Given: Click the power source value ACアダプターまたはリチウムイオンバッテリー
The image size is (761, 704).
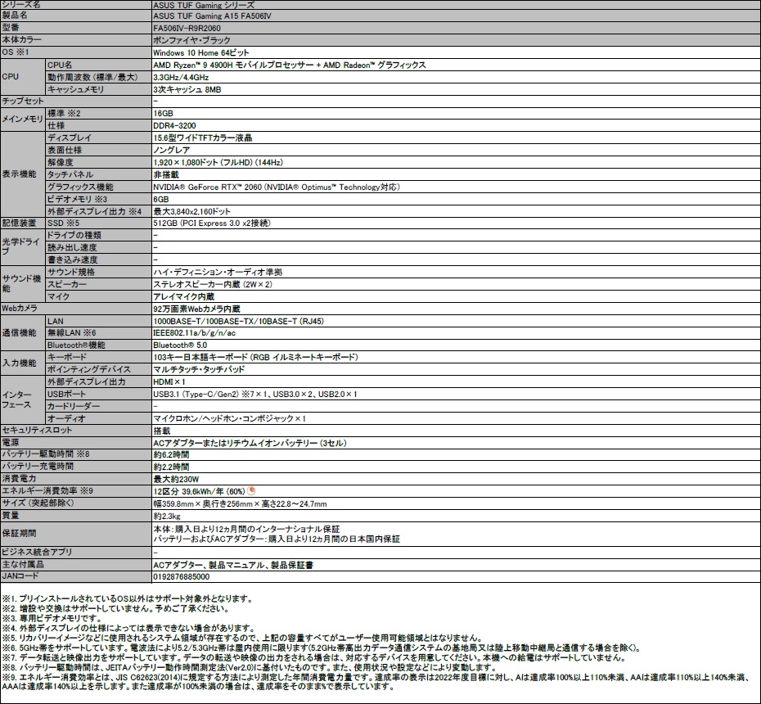Looking at the screenshot, I should (x=250, y=443).
